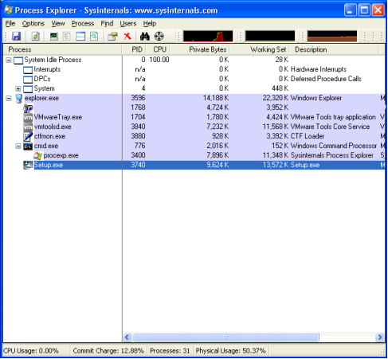This screenshot has width=388, height=359.
Task: Select the Interrupts row name
Action: coord(47,69)
